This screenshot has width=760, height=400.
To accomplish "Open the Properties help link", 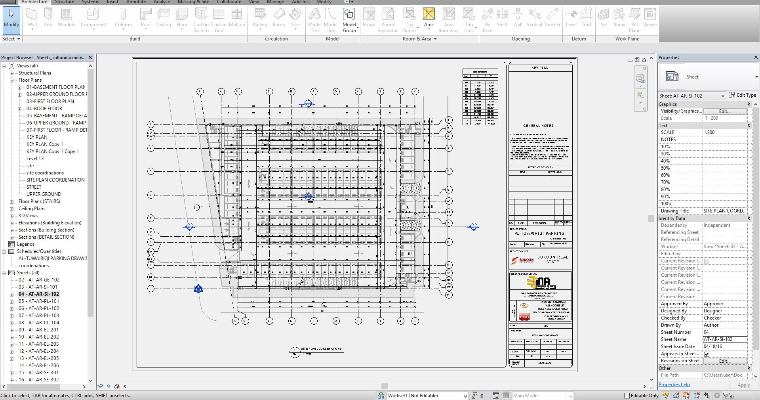I will (x=674, y=385).
